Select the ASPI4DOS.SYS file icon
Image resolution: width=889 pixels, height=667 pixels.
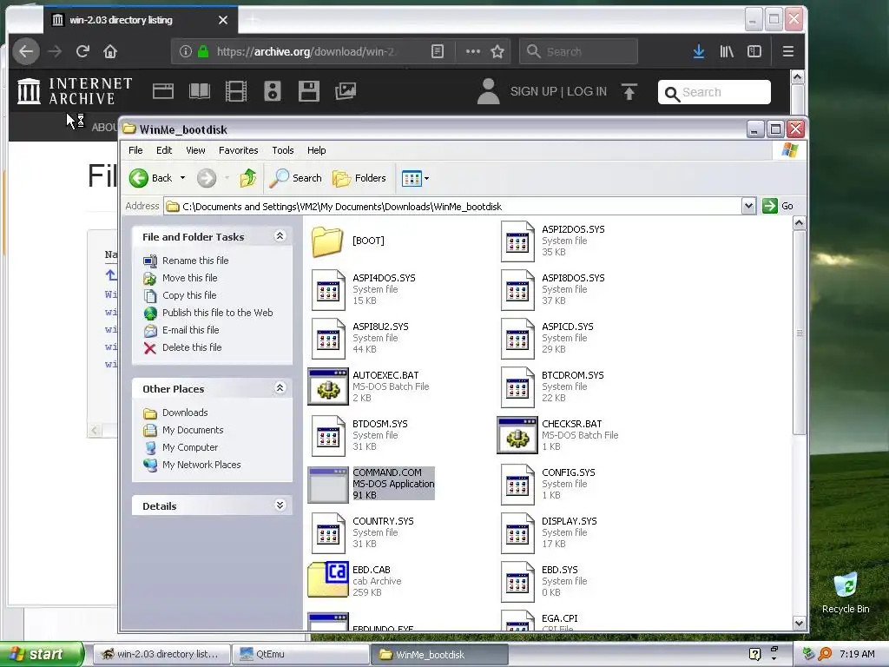click(x=328, y=290)
